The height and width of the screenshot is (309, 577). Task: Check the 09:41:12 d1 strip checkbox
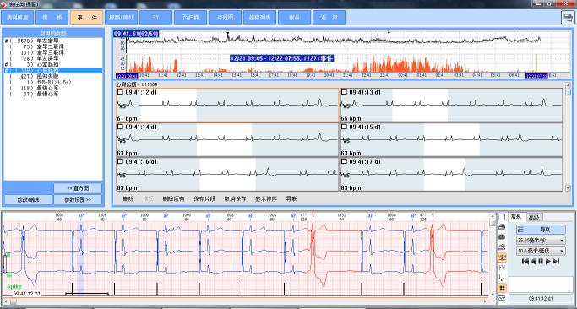(120, 92)
